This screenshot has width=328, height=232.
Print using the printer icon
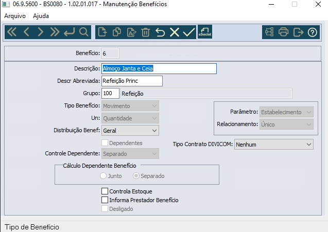click(283, 32)
